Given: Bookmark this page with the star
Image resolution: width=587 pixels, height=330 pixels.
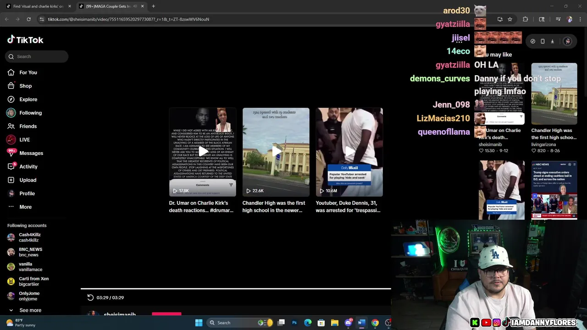Looking at the screenshot, I should click(x=510, y=19).
